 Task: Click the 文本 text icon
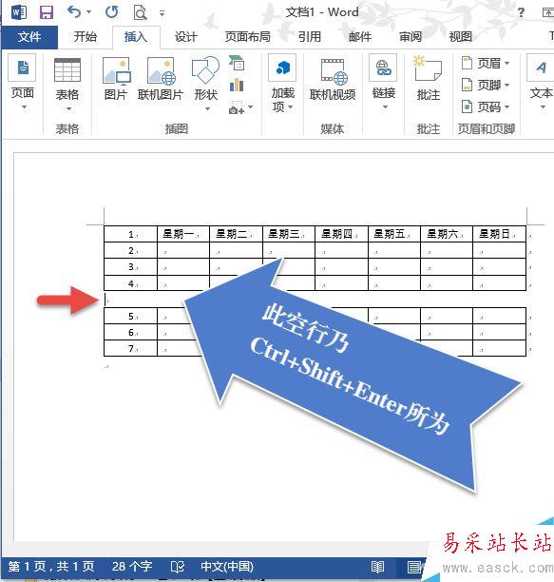click(541, 68)
